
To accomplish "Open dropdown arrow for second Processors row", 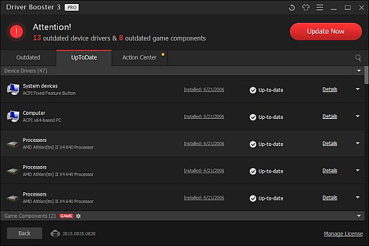I will pyautogui.click(x=358, y=170).
